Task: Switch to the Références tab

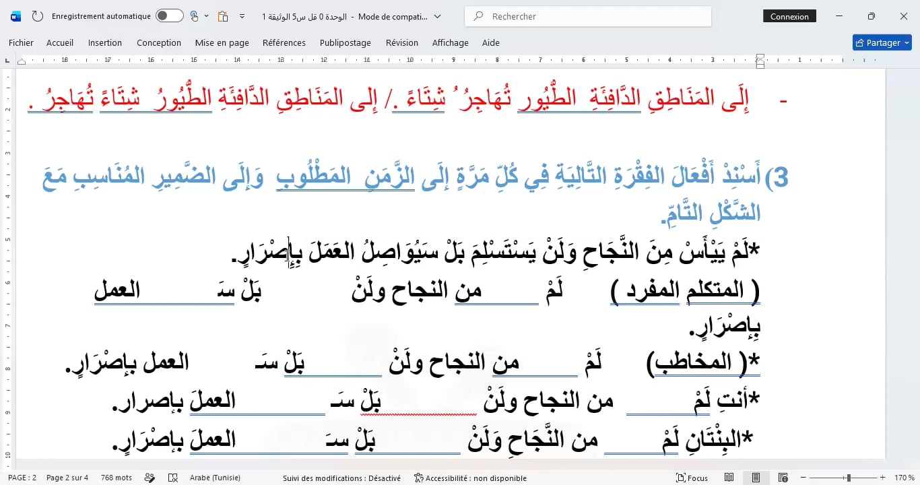Action: pyautogui.click(x=284, y=42)
